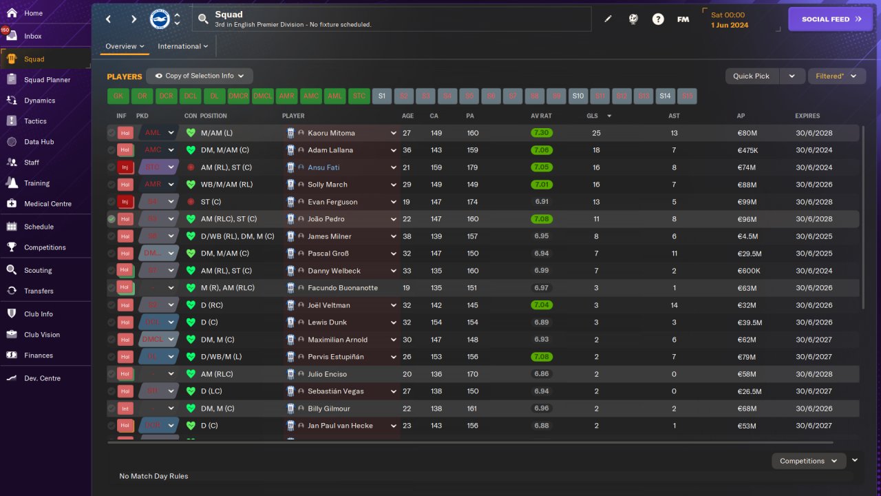The height and width of the screenshot is (496, 881).
Task: Click the vertical scrollbar of player list
Action: [x=863, y=217]
